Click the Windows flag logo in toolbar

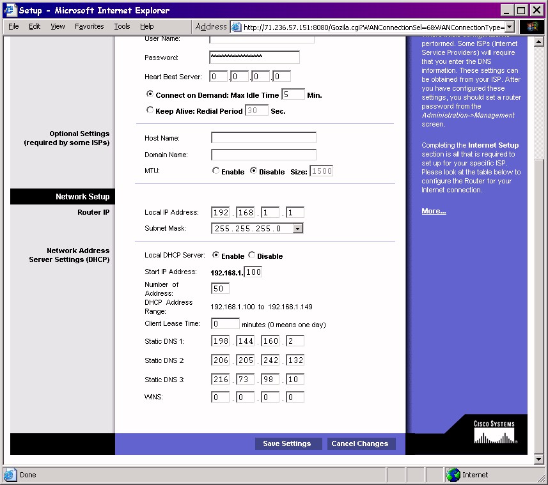(x=532, y=27)
